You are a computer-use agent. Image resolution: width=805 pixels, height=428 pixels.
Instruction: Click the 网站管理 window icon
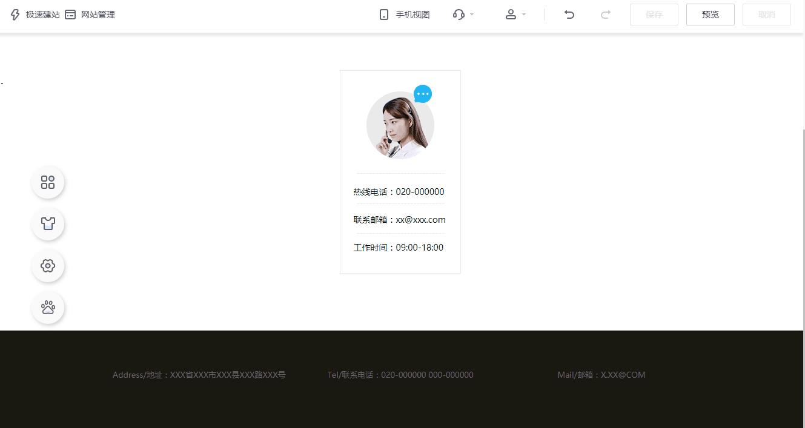[x=70, y=15]
